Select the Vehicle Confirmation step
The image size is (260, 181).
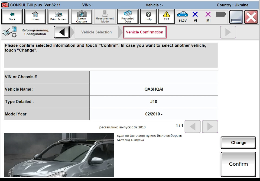click(145, 32)
